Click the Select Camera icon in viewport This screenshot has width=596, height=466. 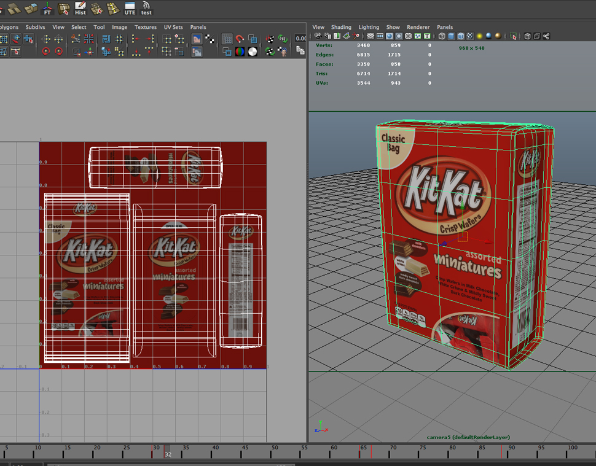click(x=318, y=36)
